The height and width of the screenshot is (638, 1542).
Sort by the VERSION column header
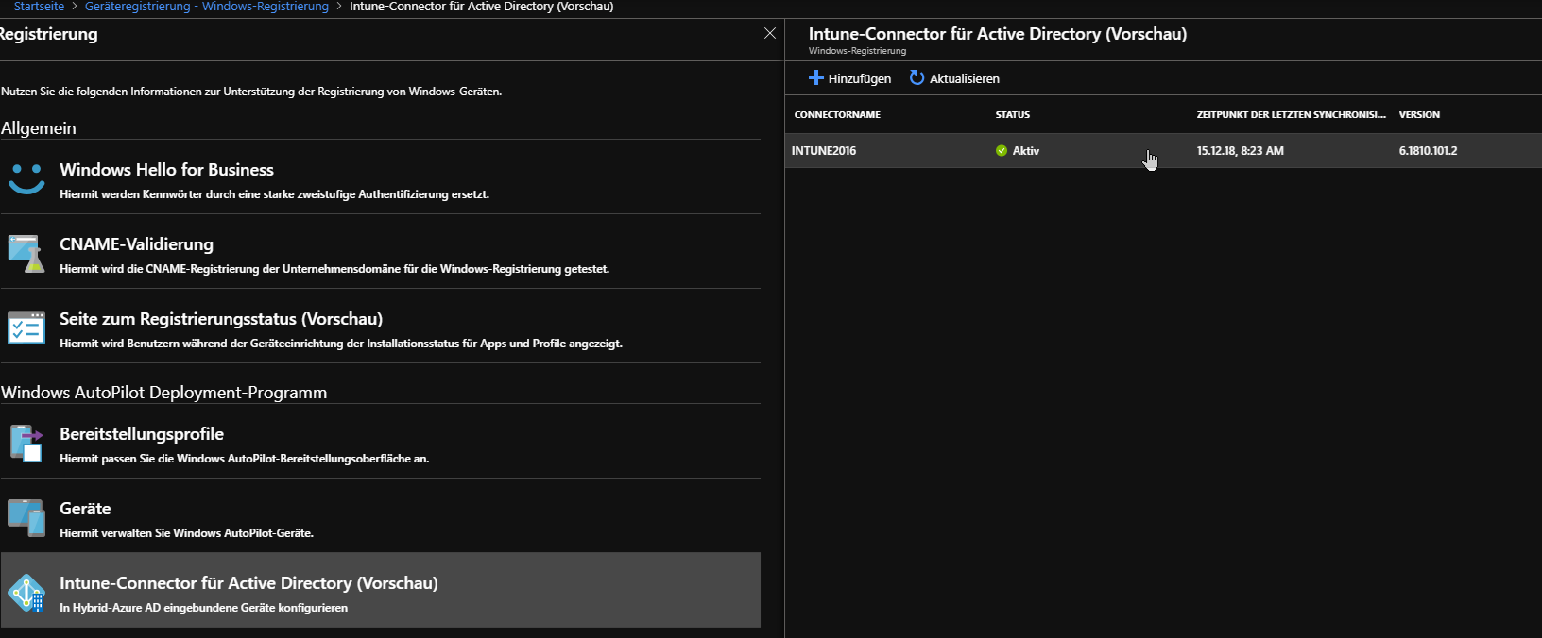(x=1420, y=114)
